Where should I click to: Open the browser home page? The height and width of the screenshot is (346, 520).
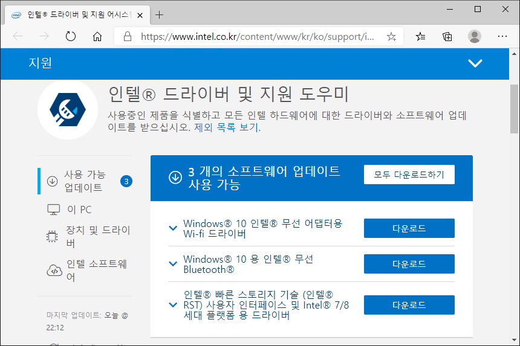click(97, 36)
